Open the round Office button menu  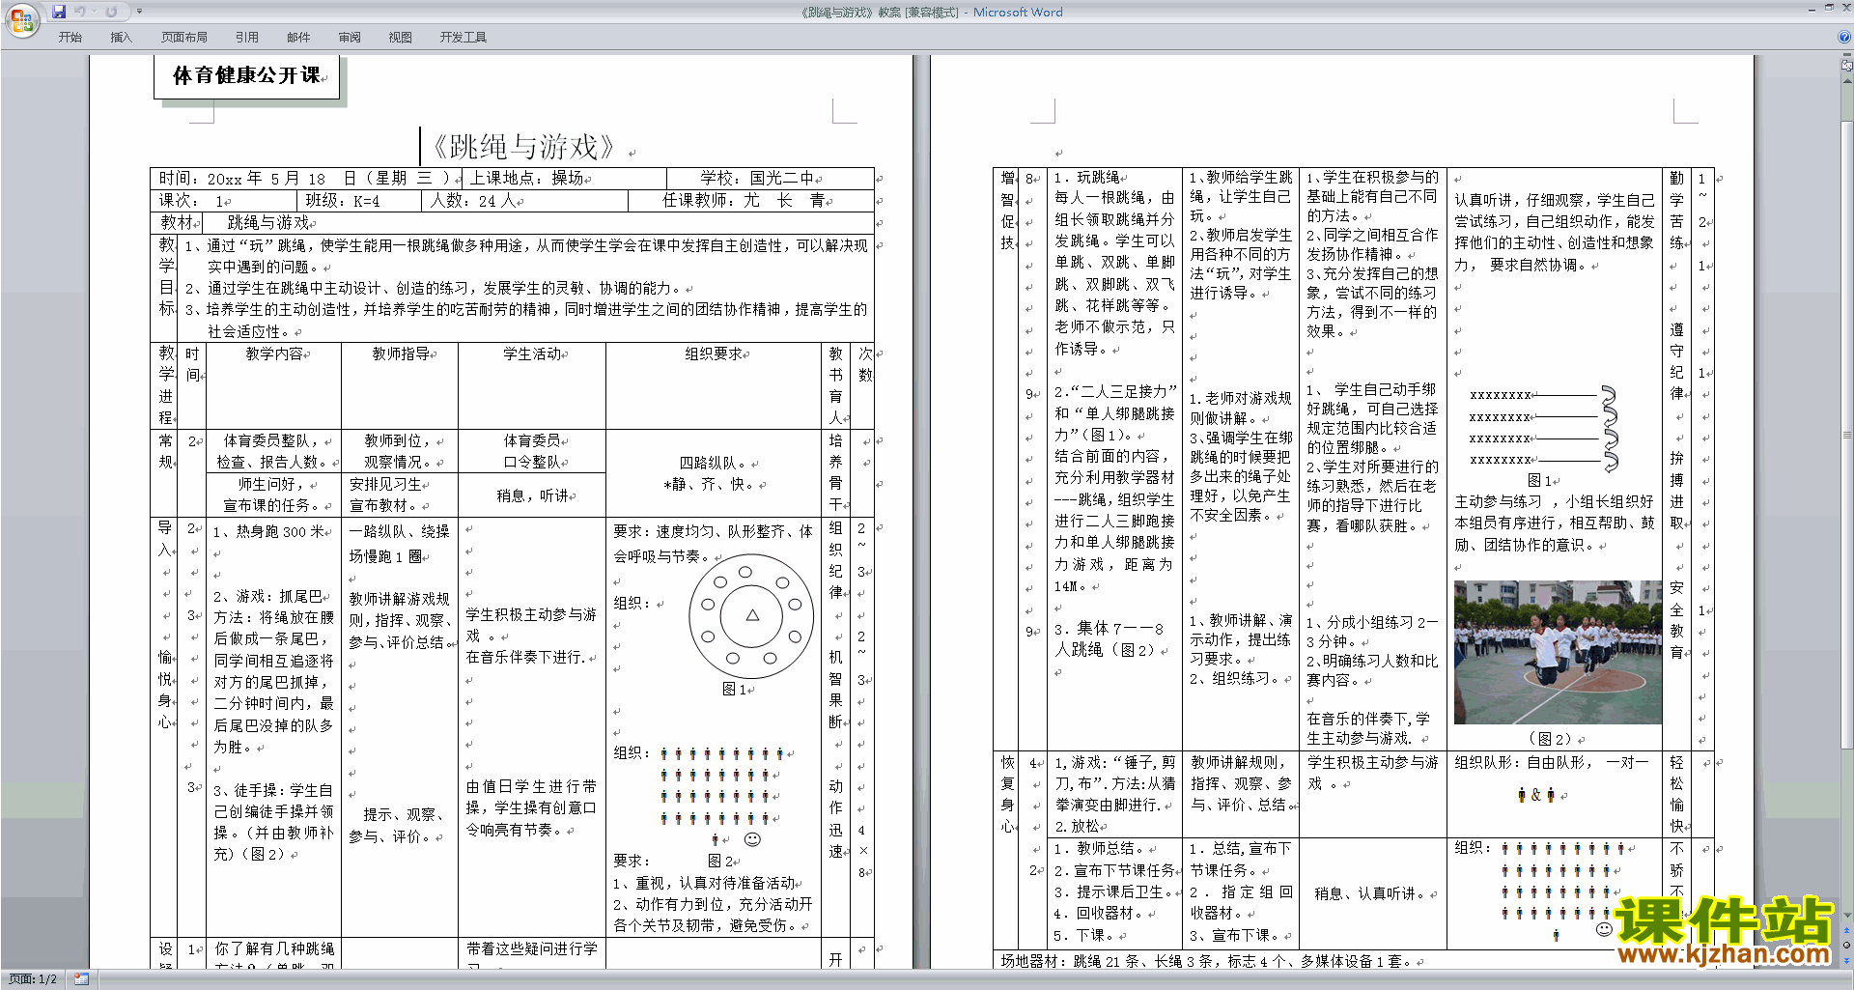click(x=21, y=20)
